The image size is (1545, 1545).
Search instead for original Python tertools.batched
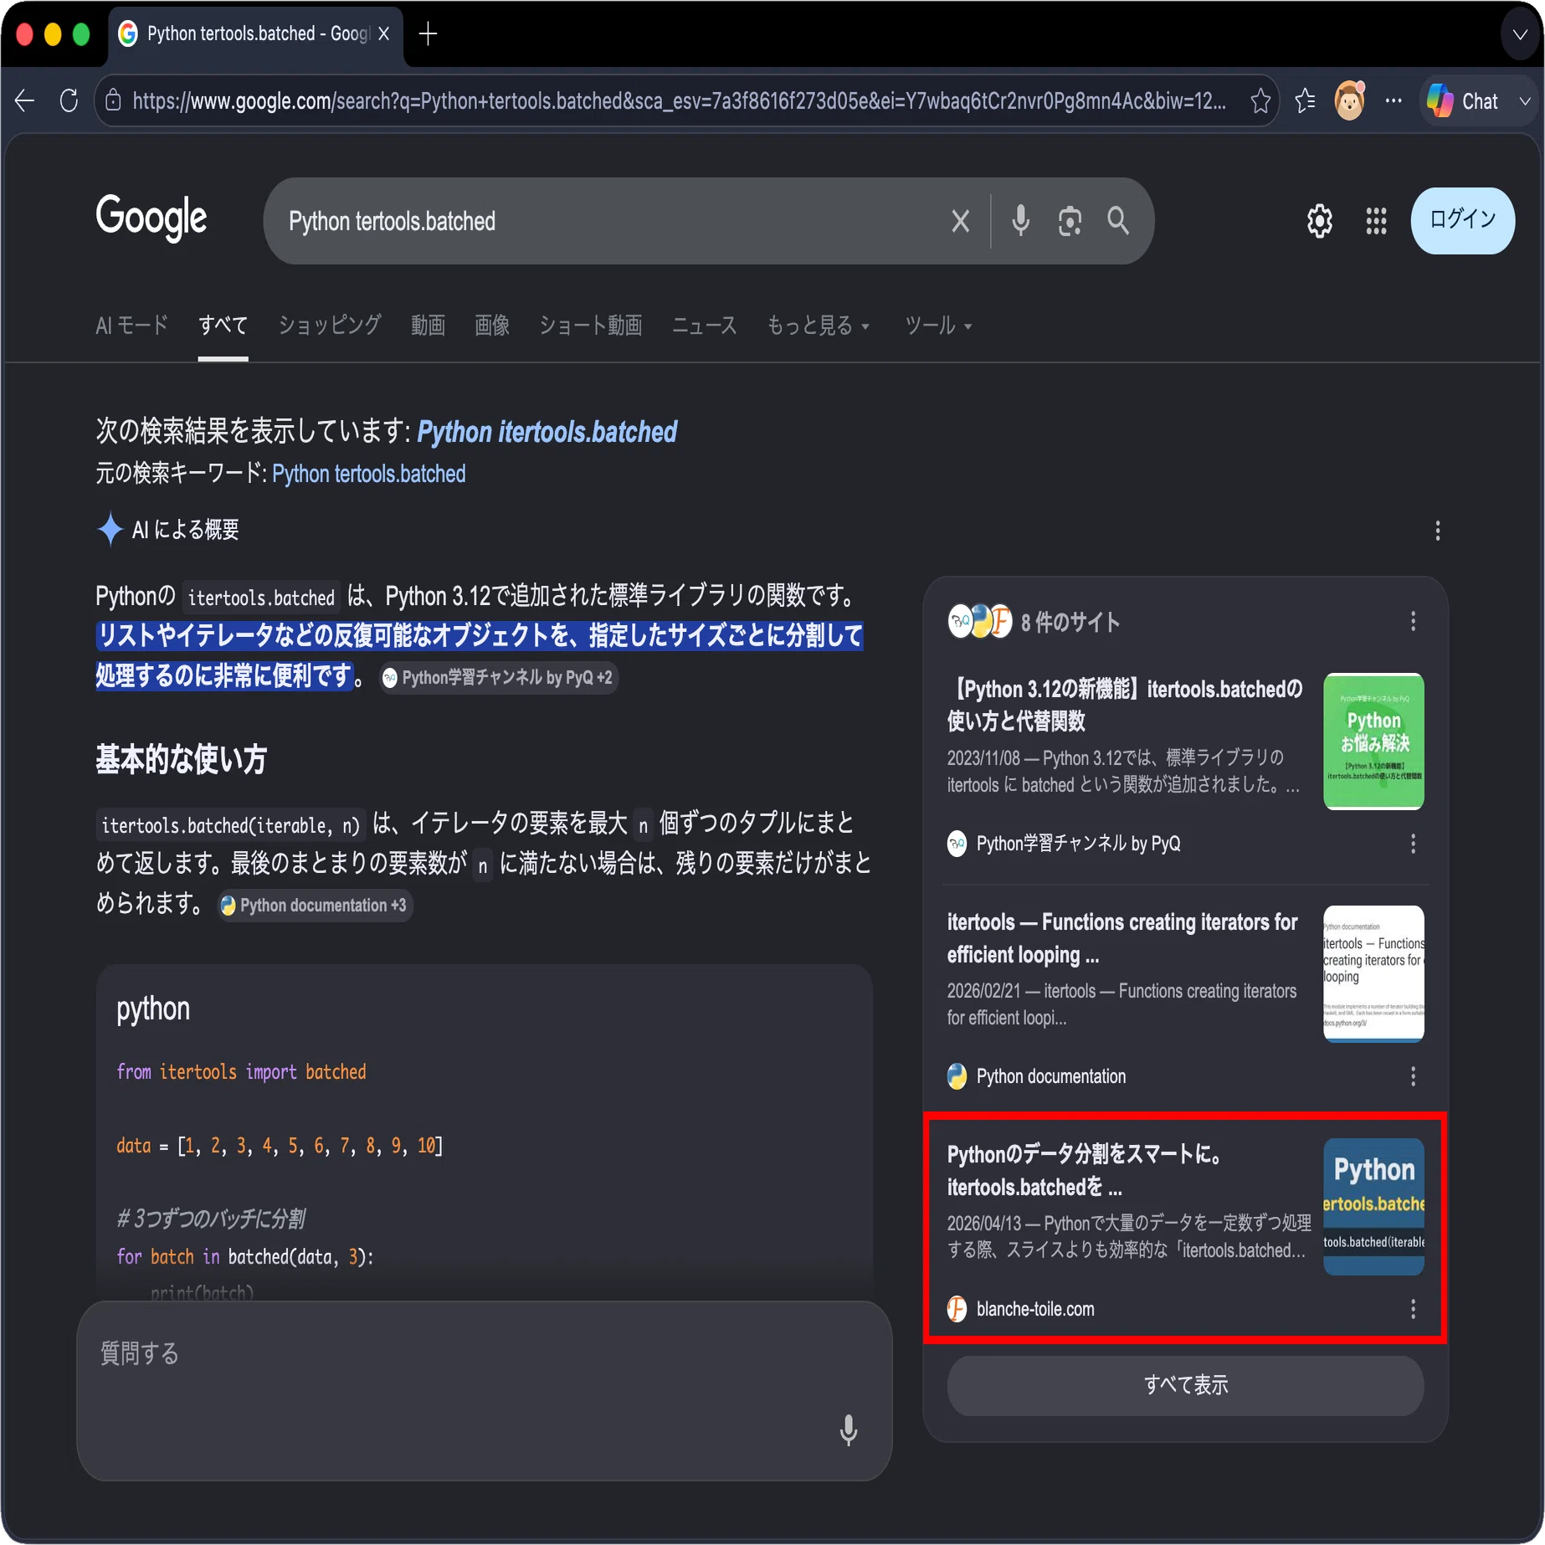click(369, 474)
